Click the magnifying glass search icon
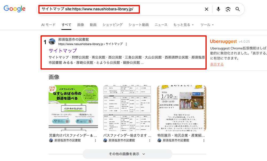Screen dimensions: 267x161 pos(237,9)
